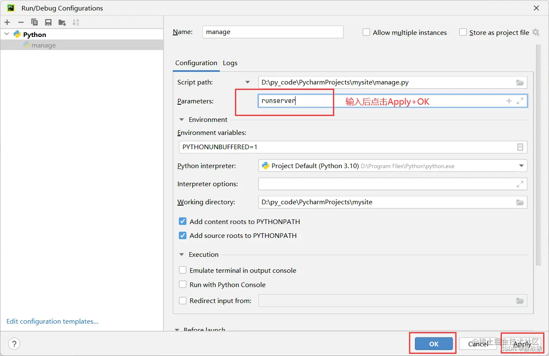Click the Apply button

click(x=522, y=344)
